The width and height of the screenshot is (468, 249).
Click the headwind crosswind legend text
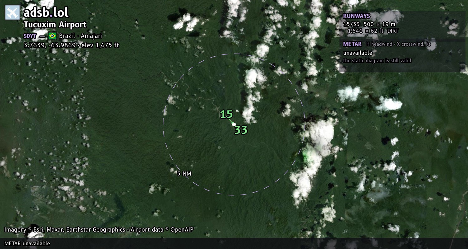pyautogui.click(x=398, y=45)
